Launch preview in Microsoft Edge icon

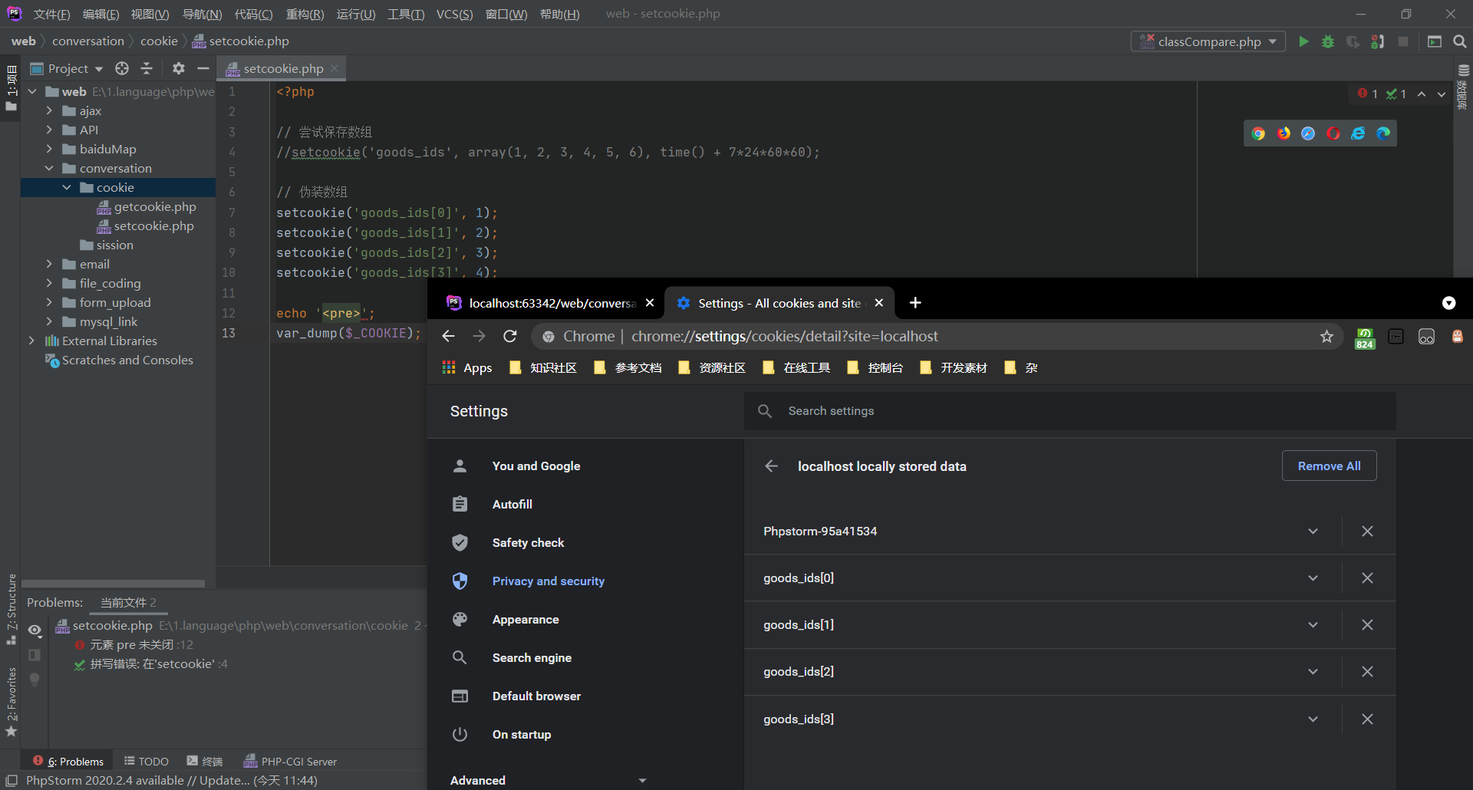click(x=1384, y=133)
